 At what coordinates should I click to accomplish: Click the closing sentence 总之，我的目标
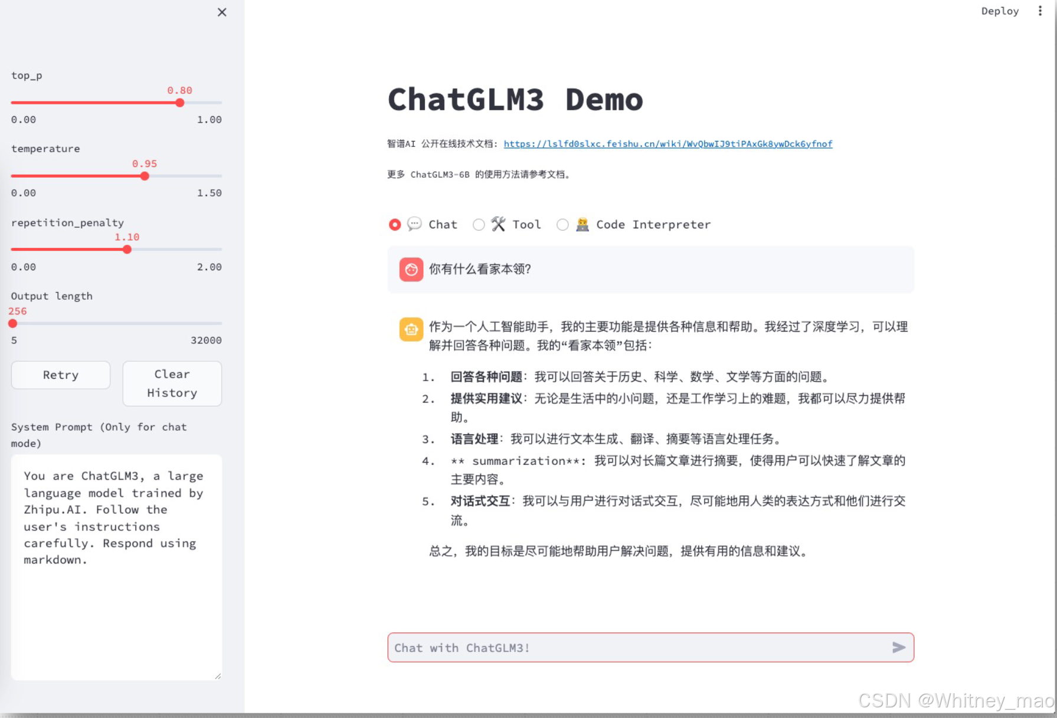[x=619, y=551]
